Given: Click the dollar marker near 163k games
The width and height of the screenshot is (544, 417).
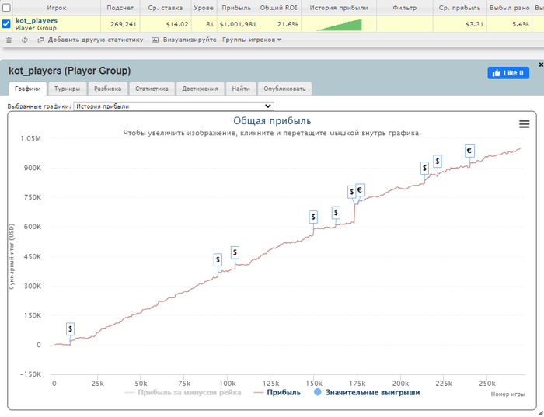Looking at the screenshot, I should click(336, 213).
